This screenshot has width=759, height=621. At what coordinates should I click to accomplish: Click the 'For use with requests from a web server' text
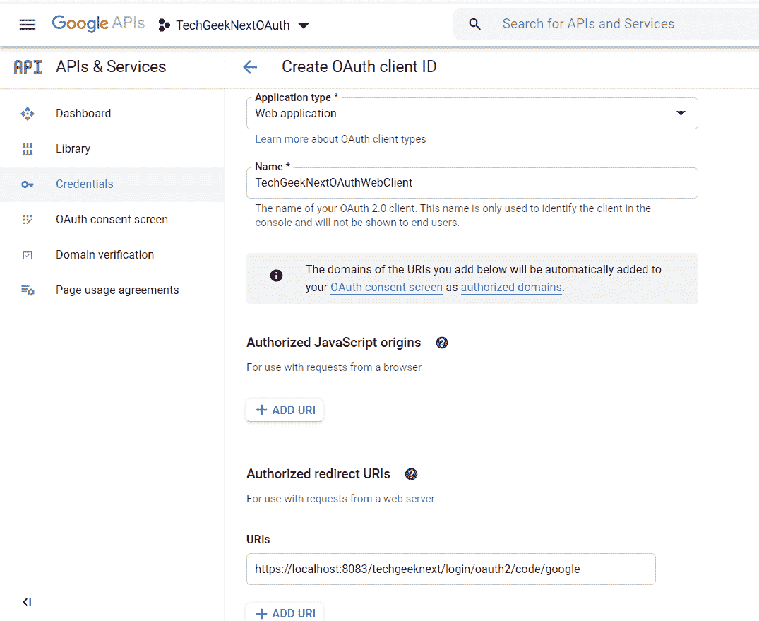tap(341, 499)
